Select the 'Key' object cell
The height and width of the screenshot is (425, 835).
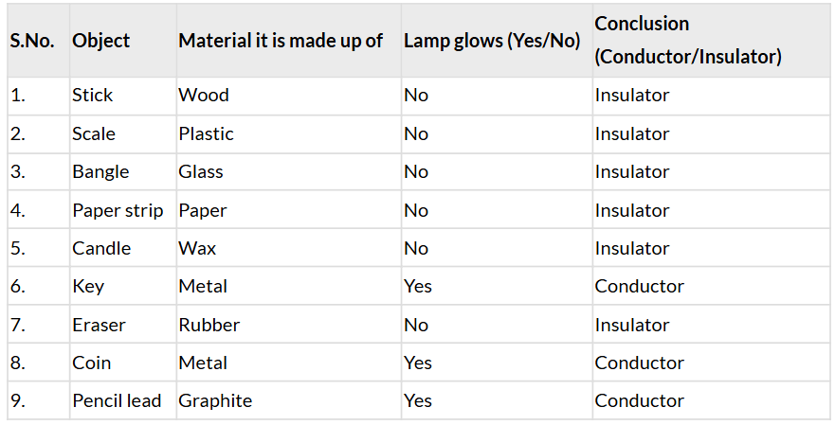(x=88, y=286)
